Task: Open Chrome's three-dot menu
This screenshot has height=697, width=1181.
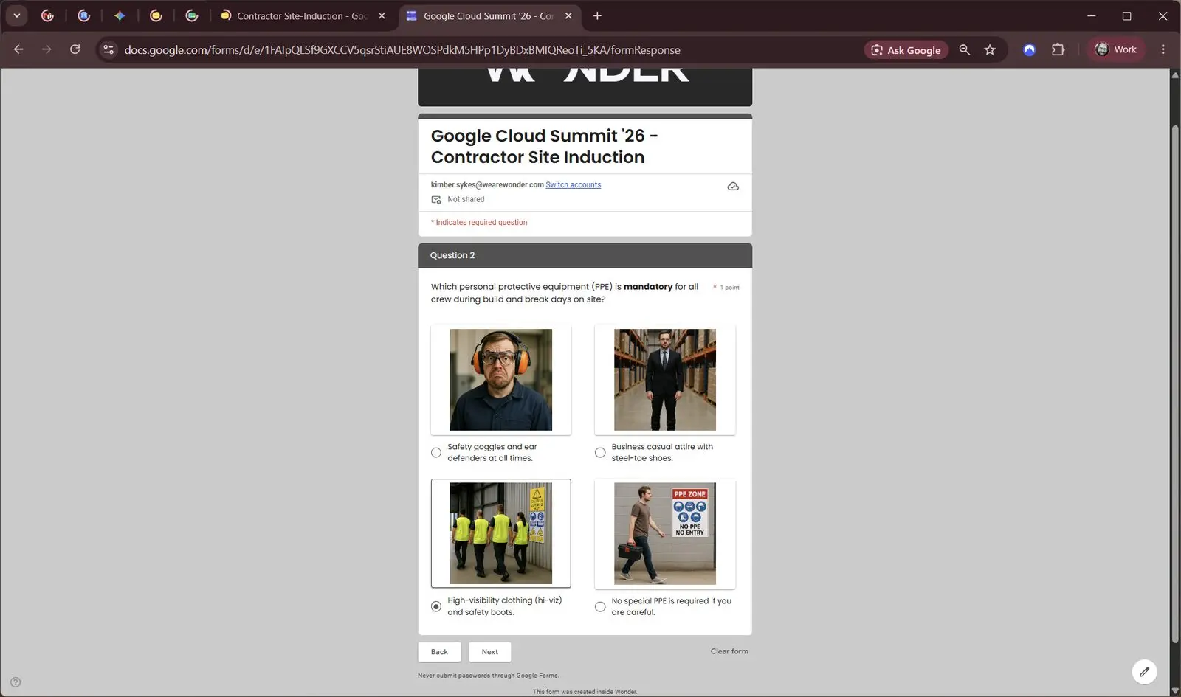Action: click(1163, 49)
